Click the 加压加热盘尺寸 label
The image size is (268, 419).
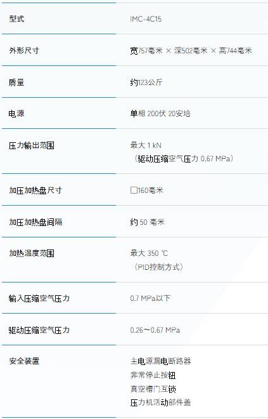click(x=35, y=190)
